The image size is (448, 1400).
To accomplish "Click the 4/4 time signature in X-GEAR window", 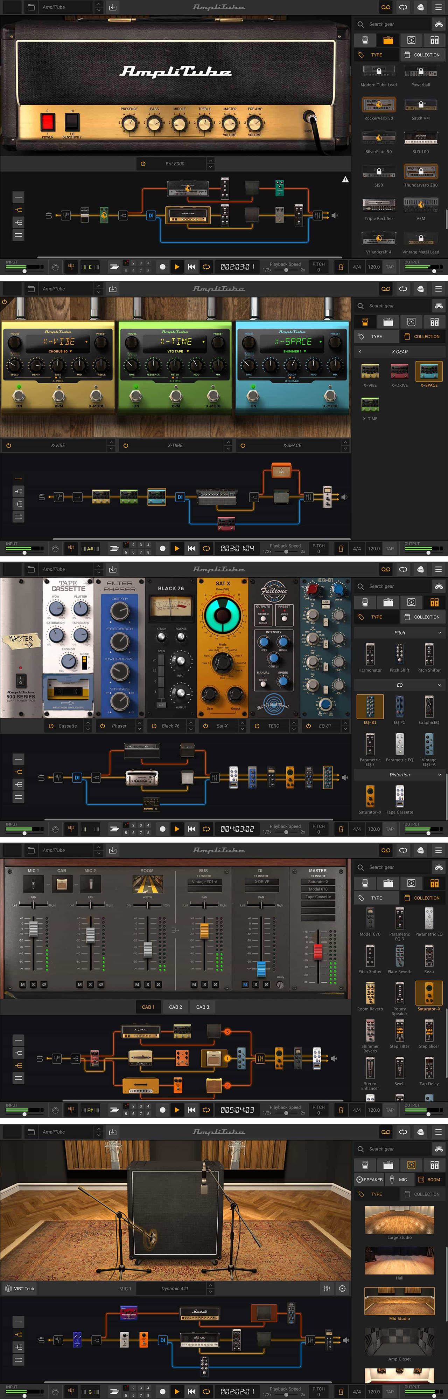I will (357, 548).
